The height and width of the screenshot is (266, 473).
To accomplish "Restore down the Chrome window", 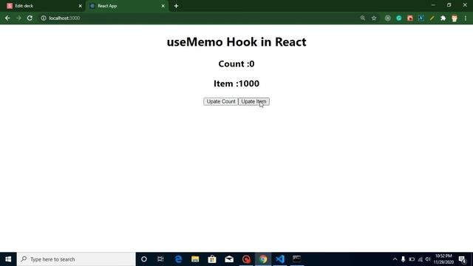I will [449, 5].
